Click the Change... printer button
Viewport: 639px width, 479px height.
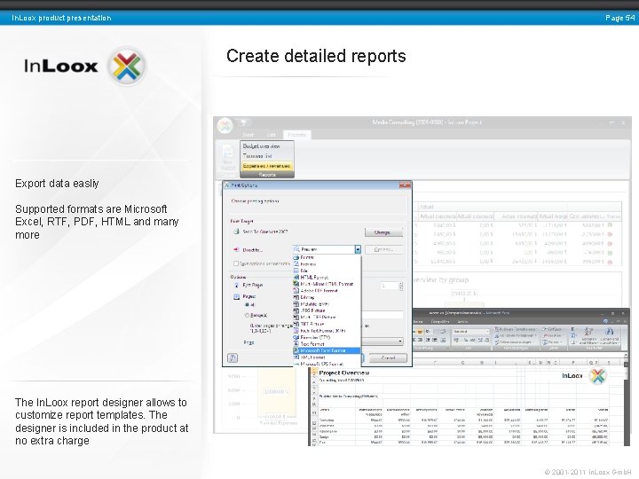pyautogui.click(x=383, y=232)
